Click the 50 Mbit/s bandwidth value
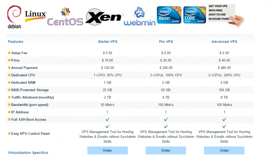Screen dimensions: 276x158 [x=107, y=105]
